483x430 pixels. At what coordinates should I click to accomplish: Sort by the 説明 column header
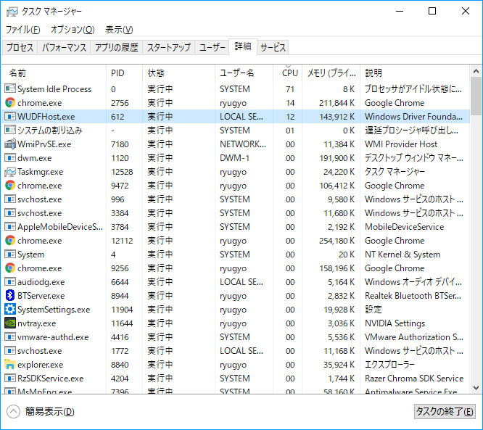coord(415,73)
